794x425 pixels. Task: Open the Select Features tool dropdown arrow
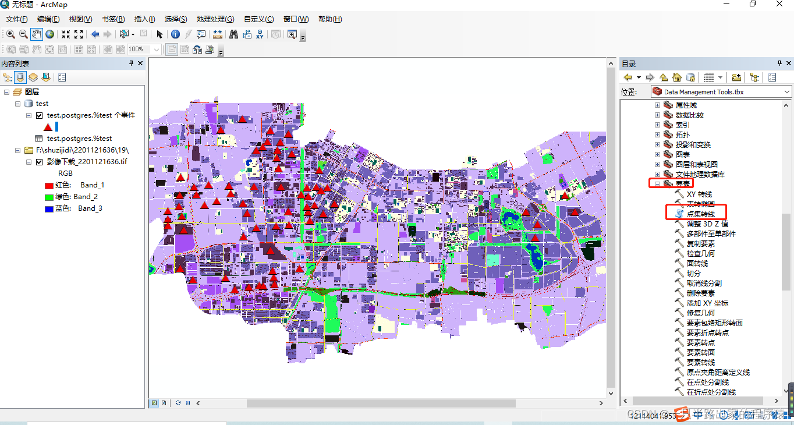pyautogui.click(x=133, y=34)
